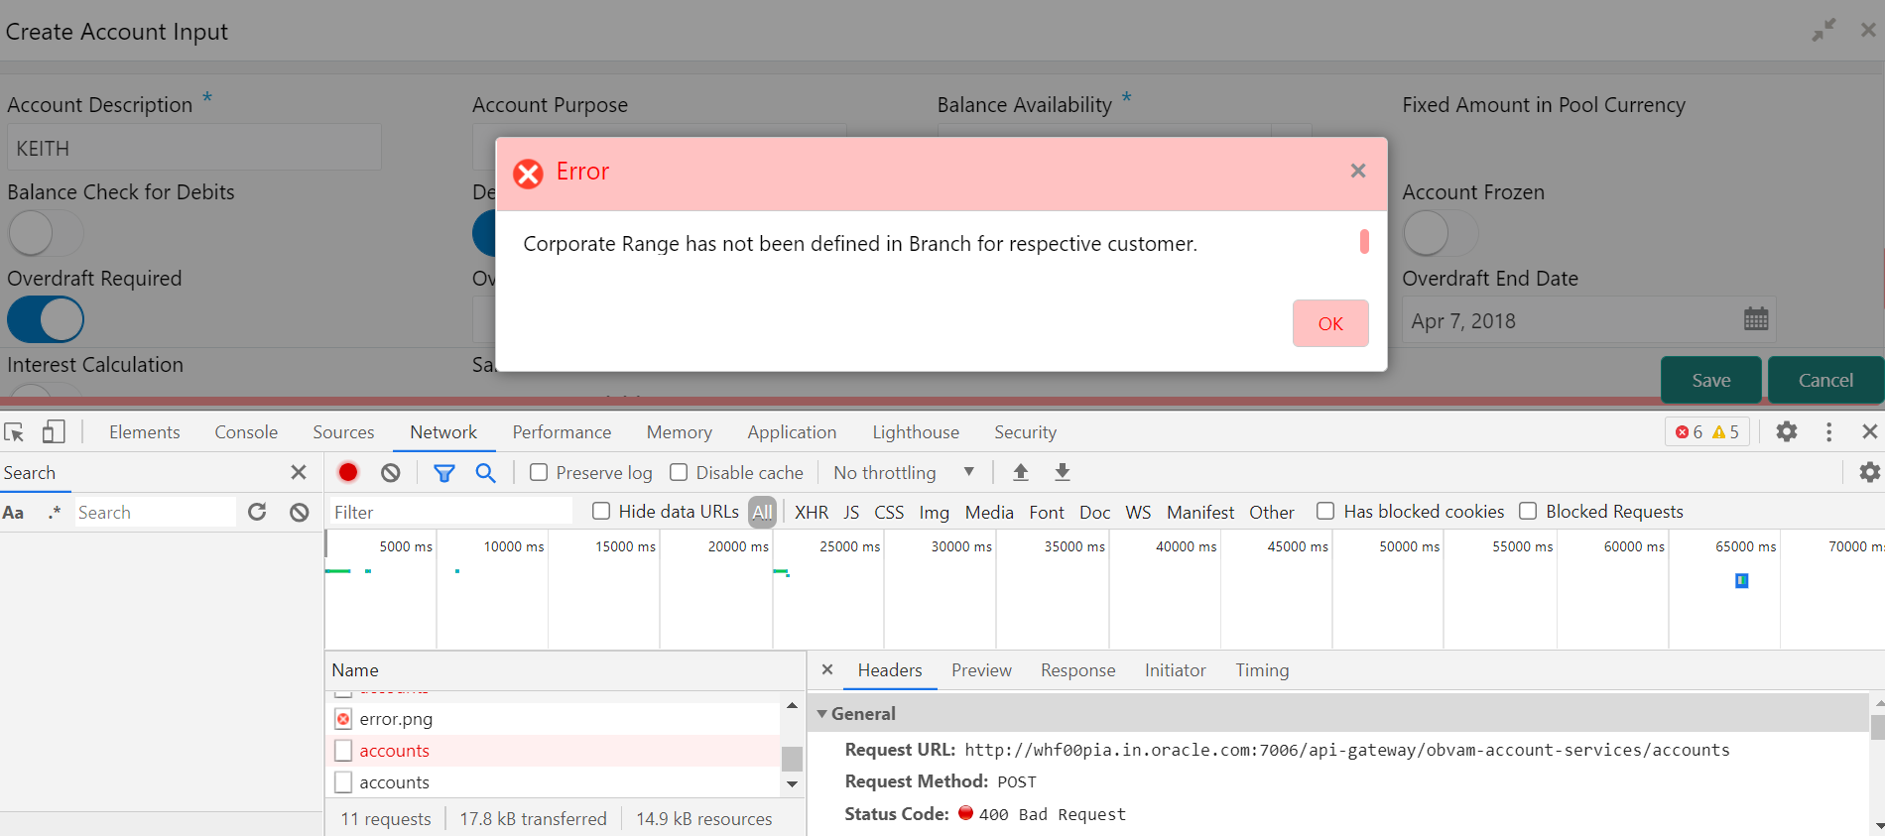1885x836 pixels.
Task: Open the Response tab of request details
Action: coord(1077,670)
